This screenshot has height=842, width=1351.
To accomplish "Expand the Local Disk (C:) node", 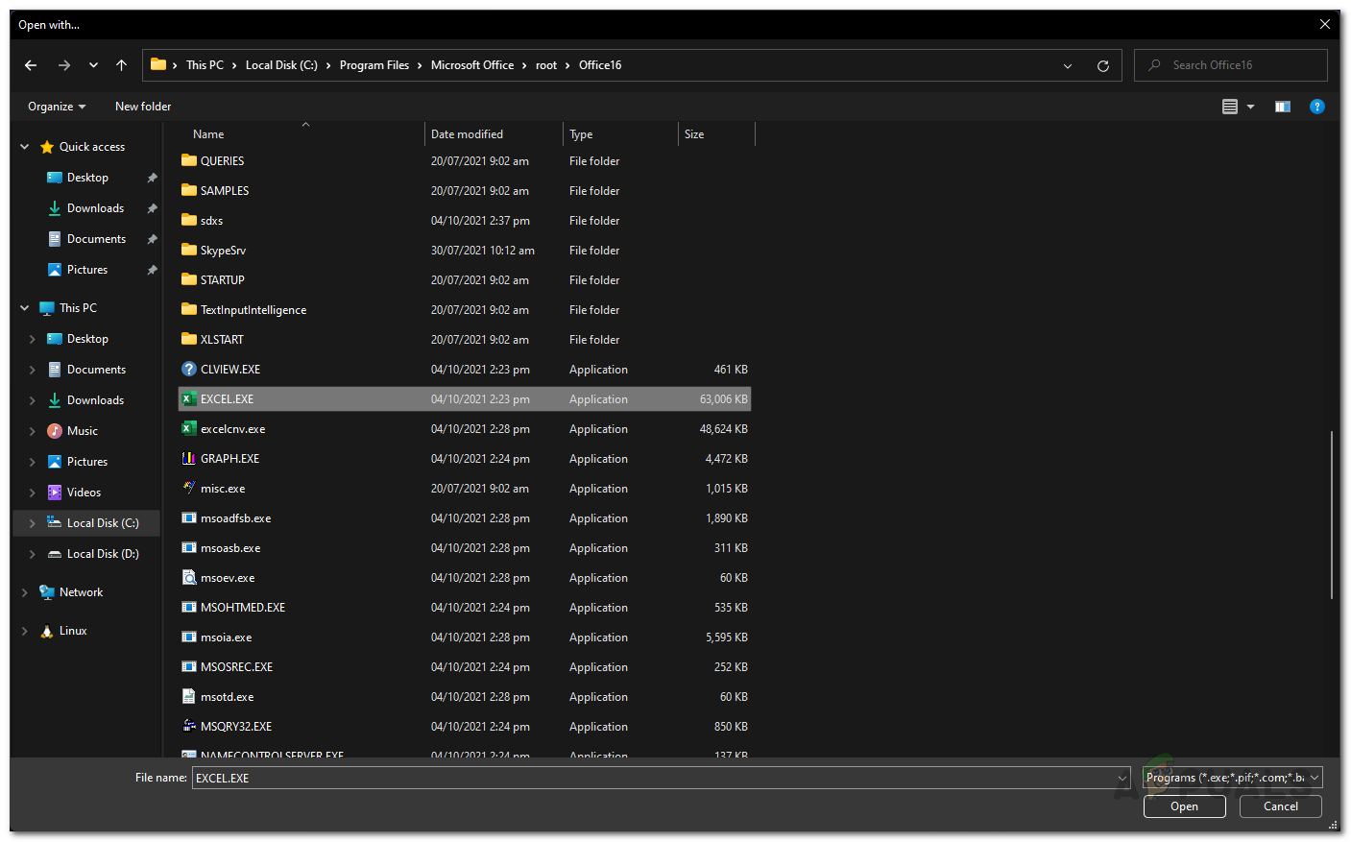I will click(x=33, y=523).
